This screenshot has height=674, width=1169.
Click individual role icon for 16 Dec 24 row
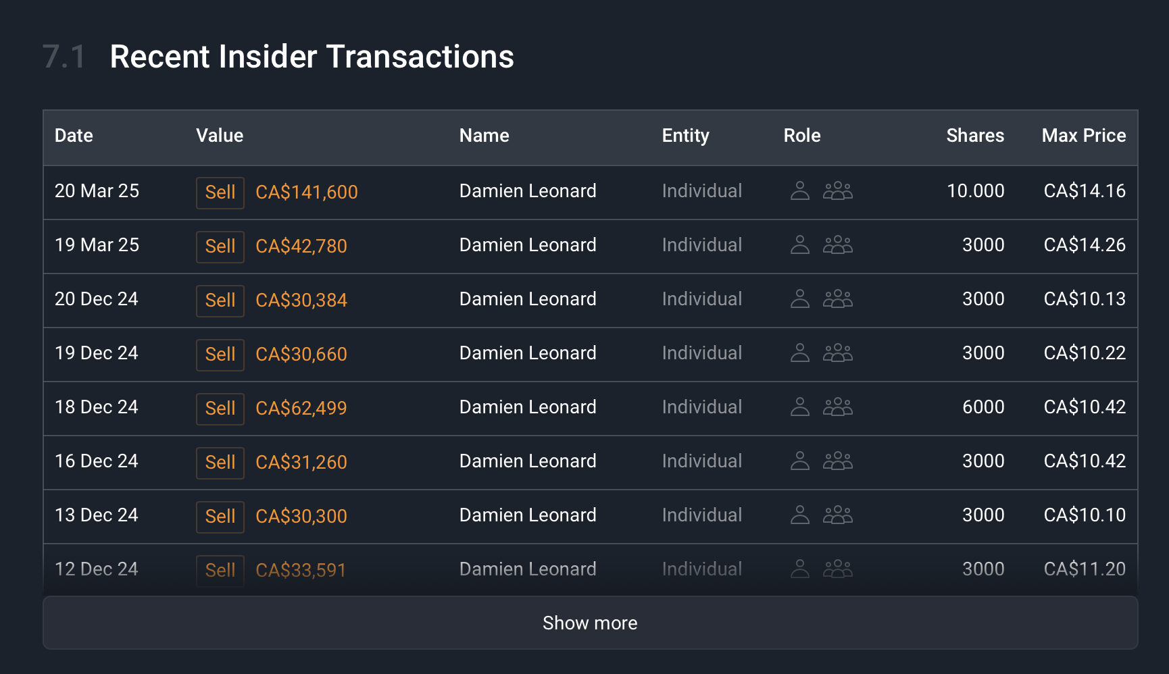800,461
